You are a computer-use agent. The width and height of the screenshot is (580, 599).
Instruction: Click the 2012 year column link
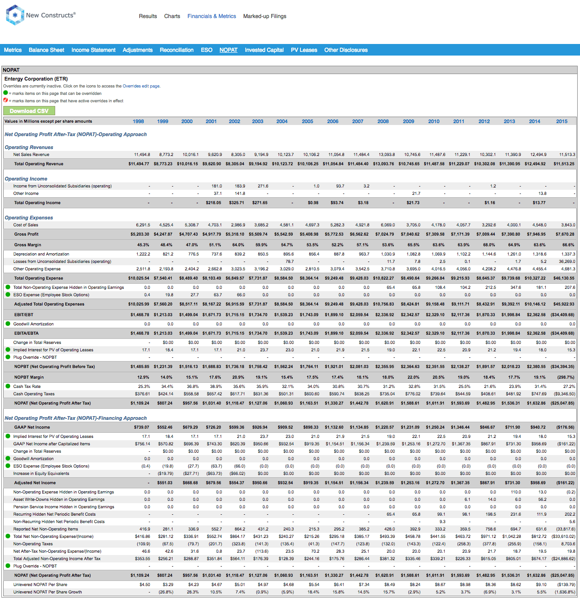point(484,121)
